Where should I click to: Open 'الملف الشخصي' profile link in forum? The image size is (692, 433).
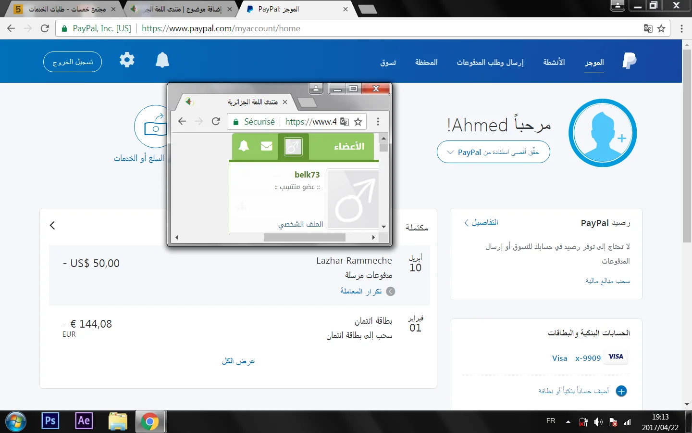click(301, 224)
